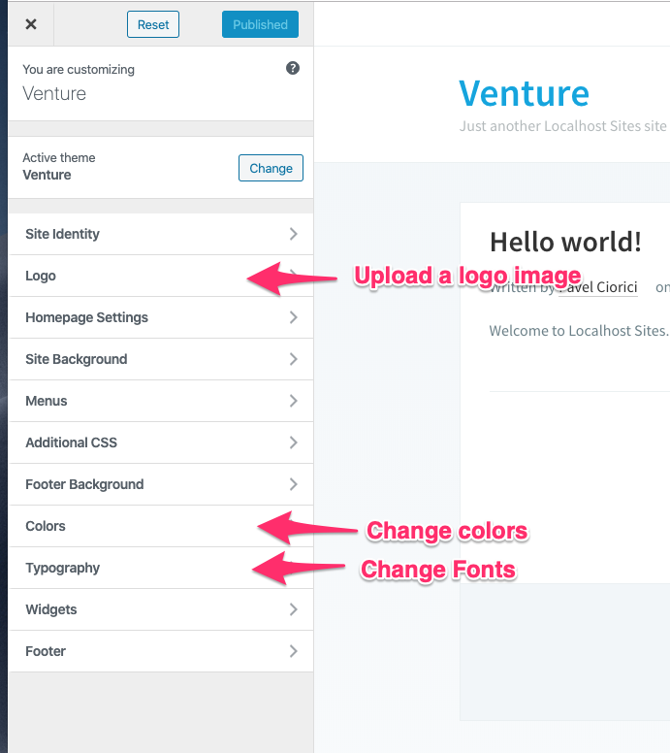
Task: Open the Logo section
Action: [161, 276]
